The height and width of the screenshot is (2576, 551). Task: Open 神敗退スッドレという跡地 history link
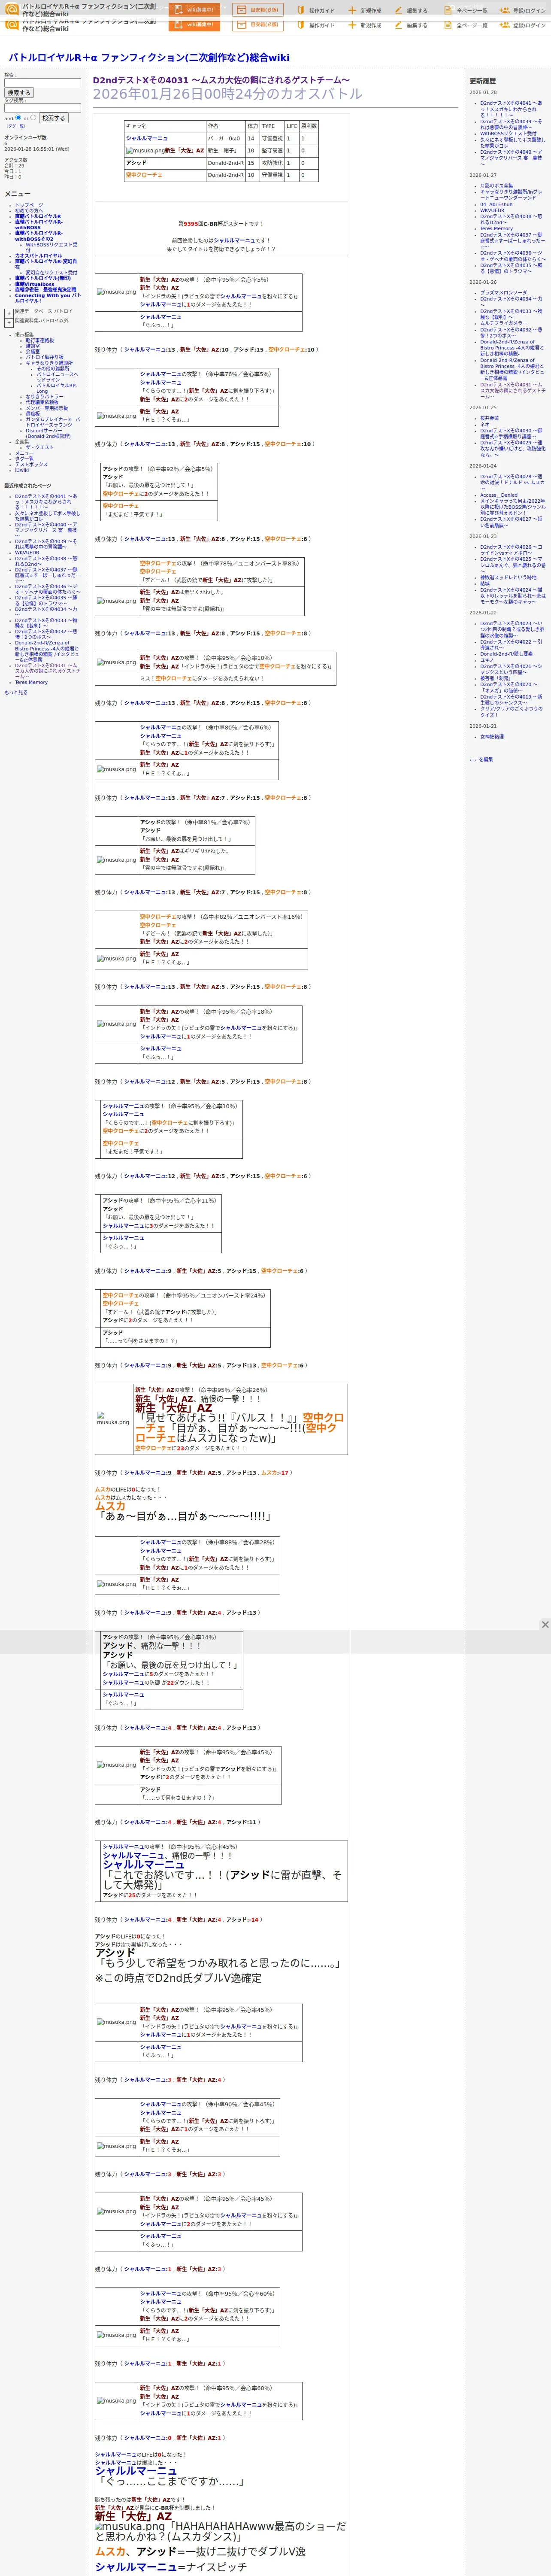(508, 576)
